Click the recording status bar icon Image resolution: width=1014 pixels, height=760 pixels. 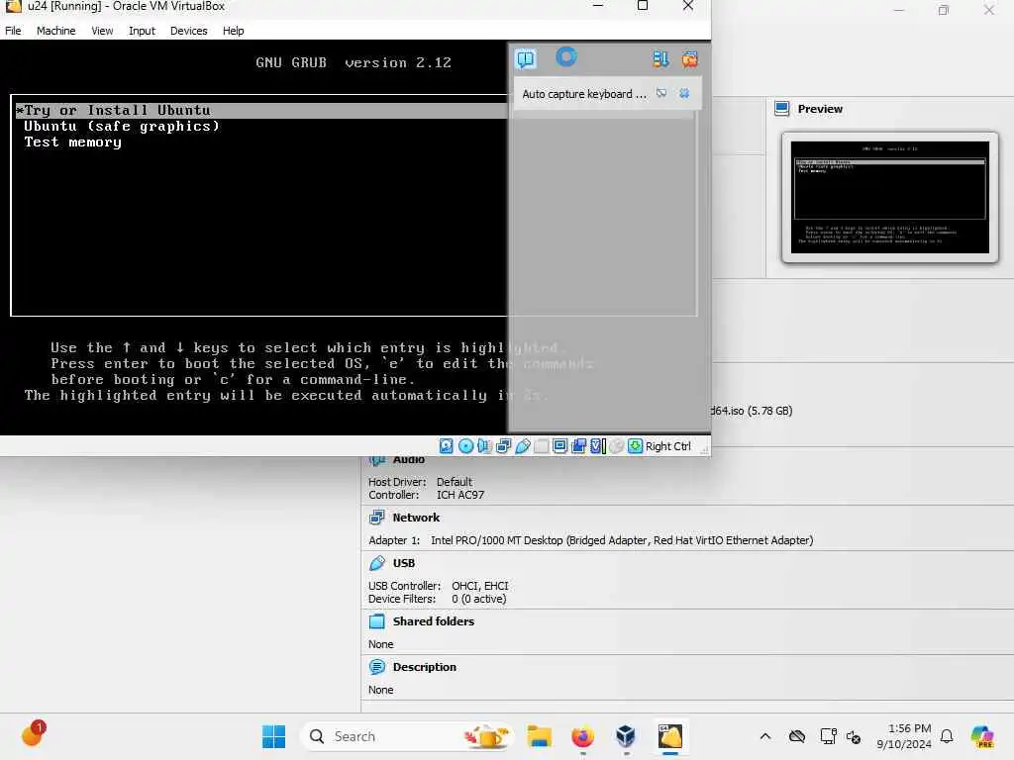[x=578, y=446]
